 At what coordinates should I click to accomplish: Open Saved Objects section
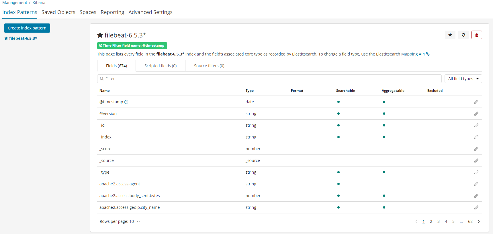coord(58,12)
